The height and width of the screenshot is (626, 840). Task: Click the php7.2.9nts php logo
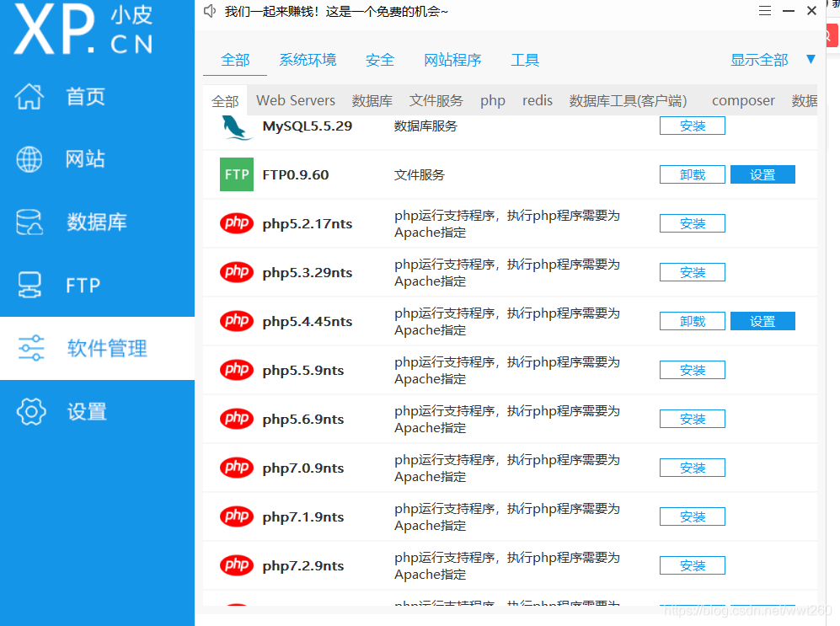(237, 565)
